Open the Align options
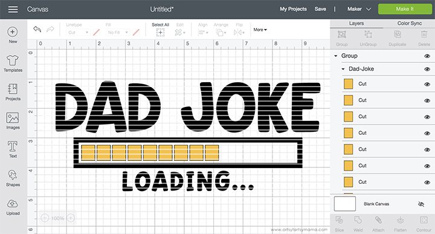 pos(203,30)
